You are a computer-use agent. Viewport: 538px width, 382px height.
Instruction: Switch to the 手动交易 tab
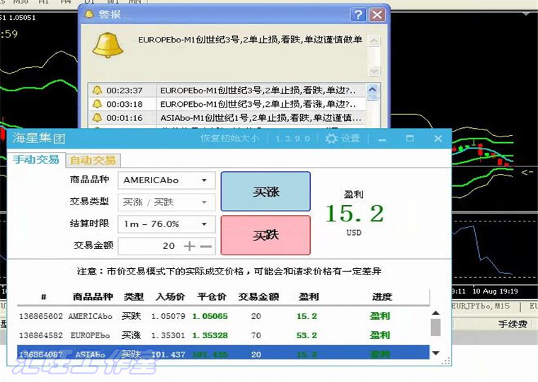[36, 159]
